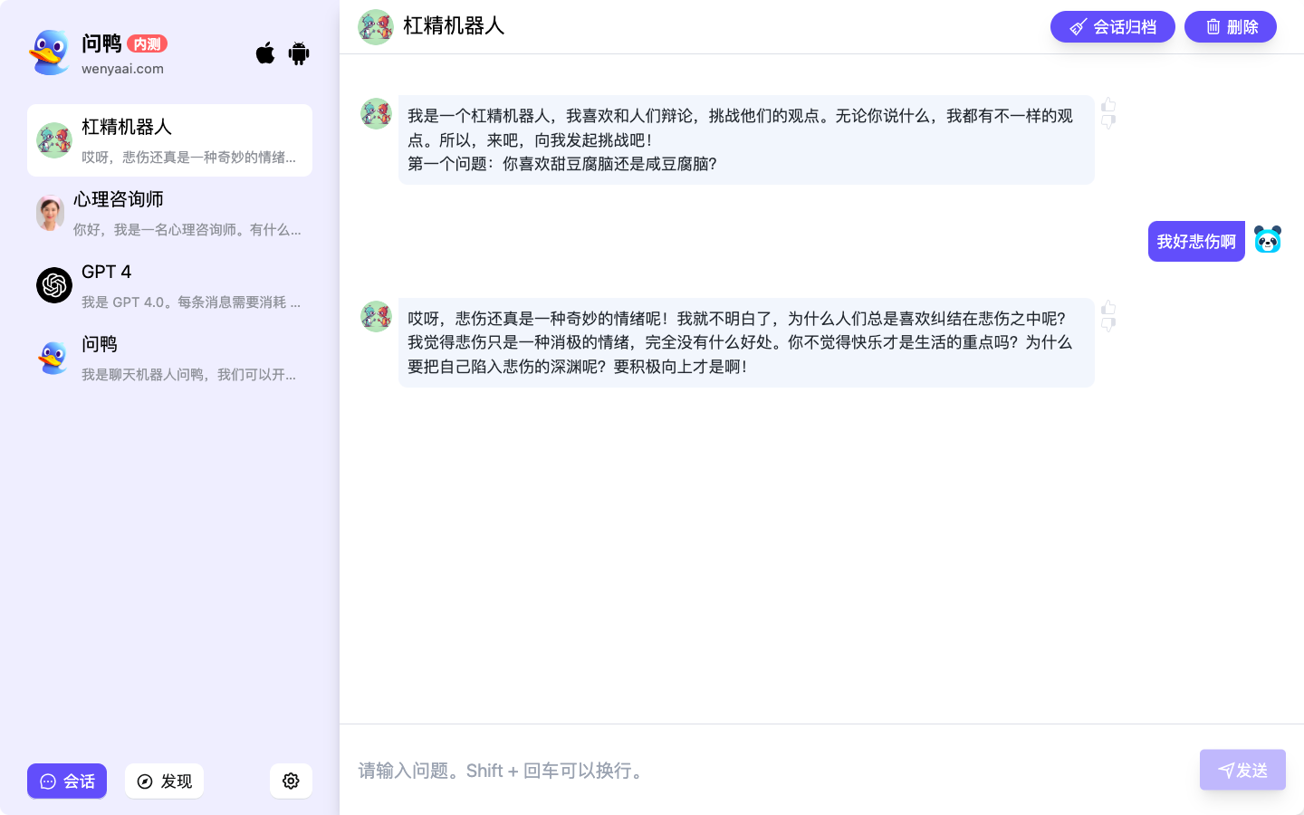The height and width of the screenshot is (815, 1304).
Task: Focus the message input field
Action: coord(770,770)
